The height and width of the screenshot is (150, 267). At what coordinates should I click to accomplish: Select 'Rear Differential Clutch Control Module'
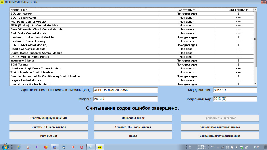coord(132,29)
